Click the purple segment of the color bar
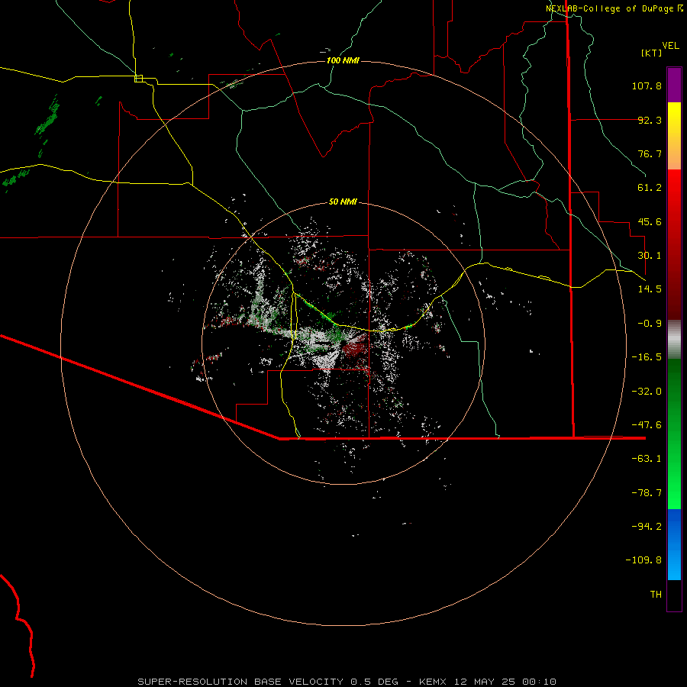The image size is (687, 687). (674, 85)
